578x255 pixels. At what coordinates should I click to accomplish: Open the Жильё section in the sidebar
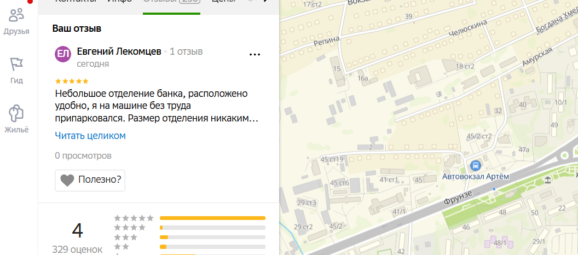click(16, 119)
